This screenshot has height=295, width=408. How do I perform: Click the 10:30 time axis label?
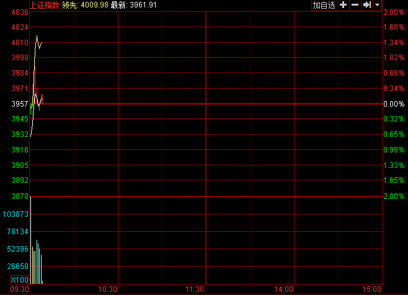tap(109, 289)
